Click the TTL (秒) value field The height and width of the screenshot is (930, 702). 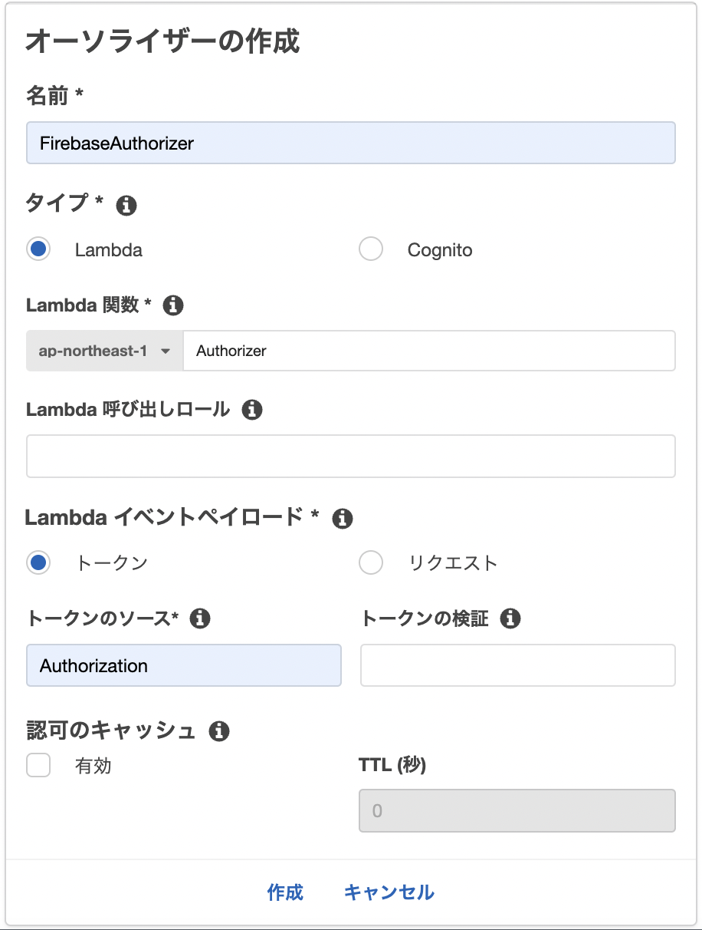coord(517,811)
